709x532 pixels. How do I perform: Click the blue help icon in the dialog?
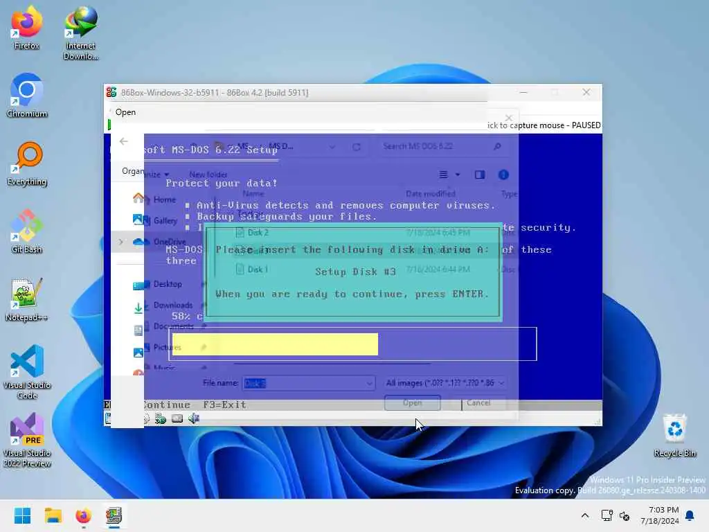[x=503, y=175]
